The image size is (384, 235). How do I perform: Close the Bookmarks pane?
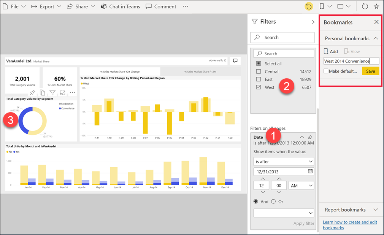(x=376, y=22)
